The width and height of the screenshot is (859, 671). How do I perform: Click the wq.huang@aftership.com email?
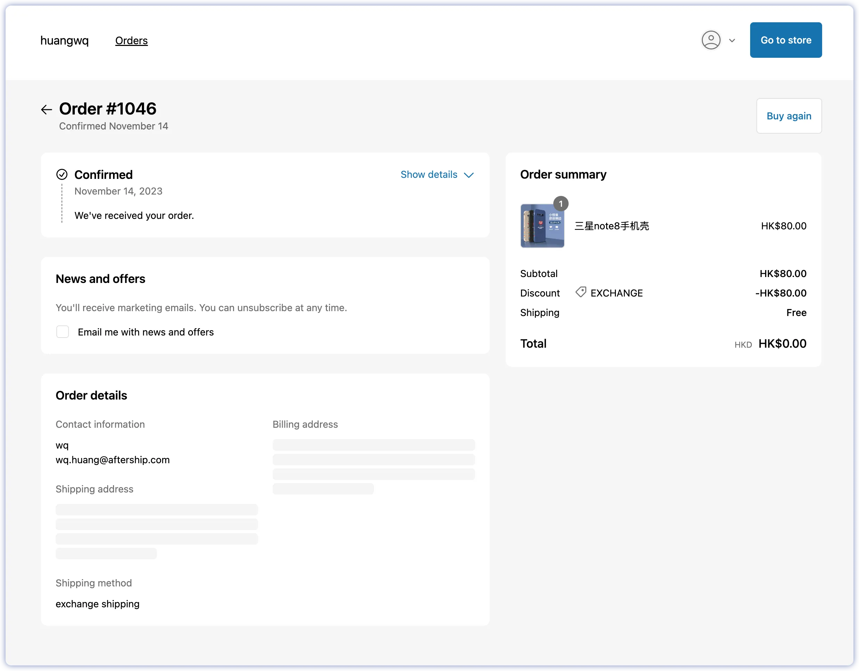click(112, 460)
